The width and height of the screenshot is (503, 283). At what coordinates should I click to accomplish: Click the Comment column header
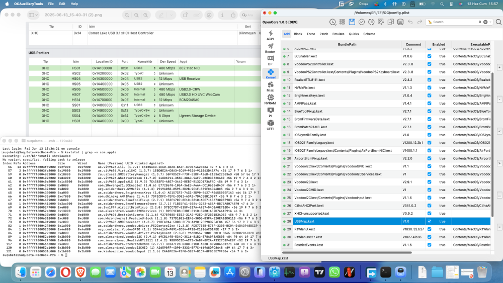[413, 45]
